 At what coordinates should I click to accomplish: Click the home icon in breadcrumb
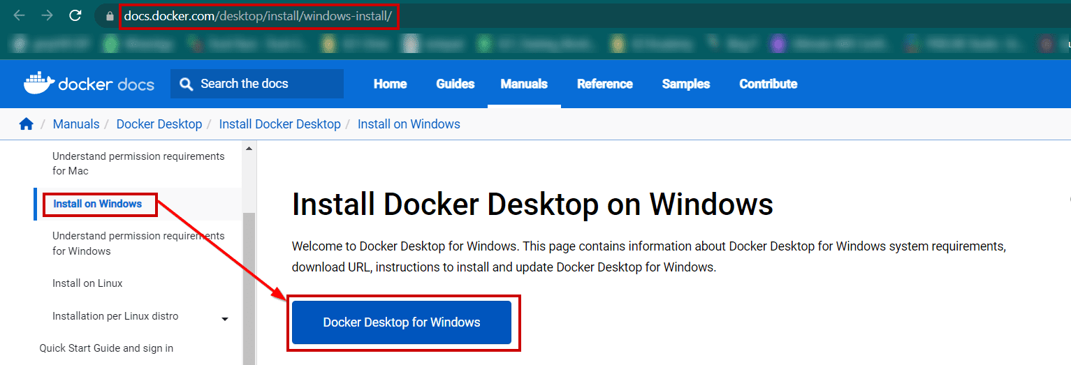27,124
